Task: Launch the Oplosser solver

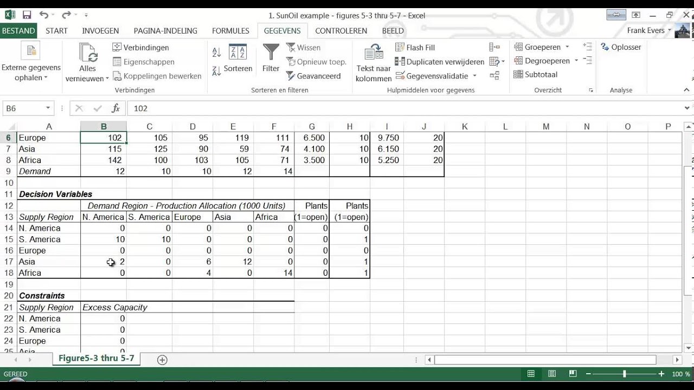Action: tap(621, 47)
